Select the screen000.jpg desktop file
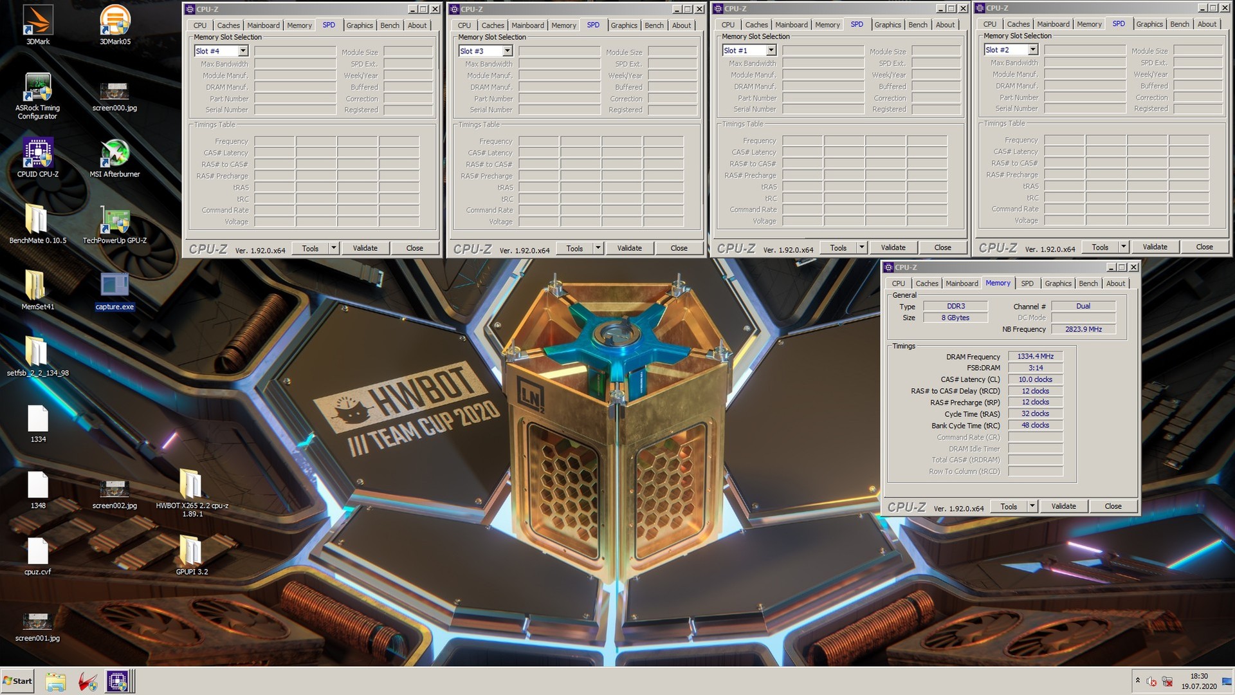This screenshot has width=1235, height=695. [x=114, y=95]
